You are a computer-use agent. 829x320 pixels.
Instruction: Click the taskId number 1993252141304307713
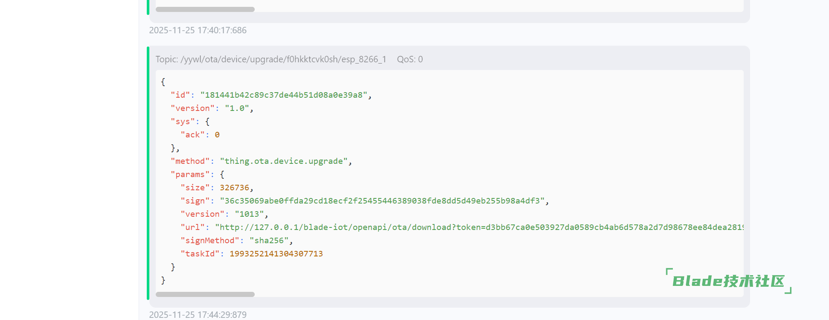coord(276,254)
